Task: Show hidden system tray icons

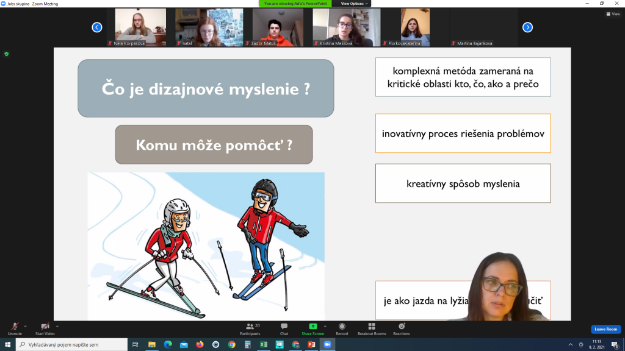Action: (571, 345)
